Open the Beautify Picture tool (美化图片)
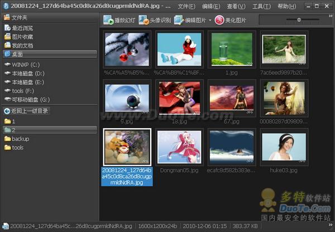 coord(230,20)
